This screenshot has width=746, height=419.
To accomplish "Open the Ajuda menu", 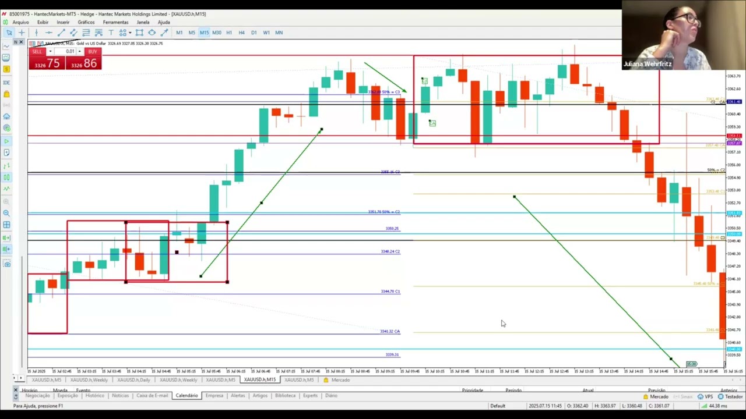I will 164,22.
